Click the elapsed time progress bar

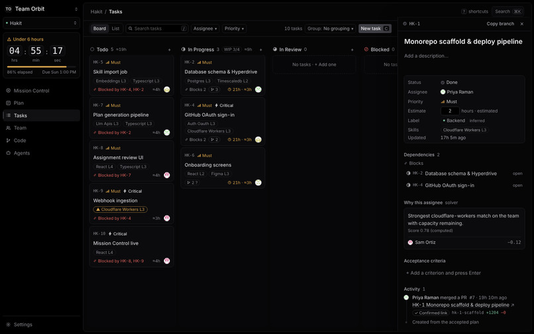coord(42,67)
